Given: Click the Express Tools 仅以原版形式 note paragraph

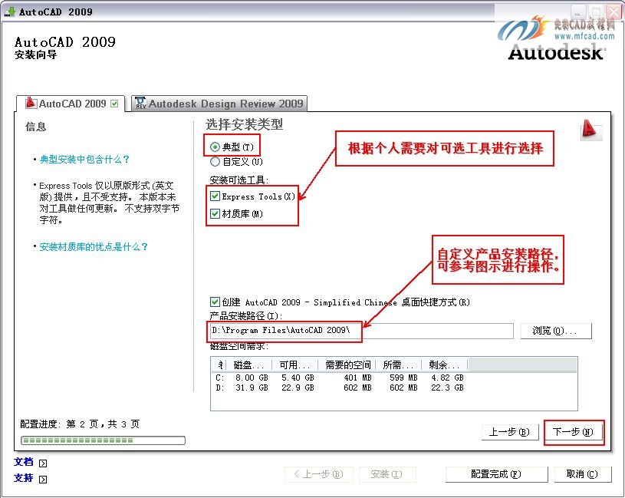Looking at the screenshot, I should pos(109,203).
